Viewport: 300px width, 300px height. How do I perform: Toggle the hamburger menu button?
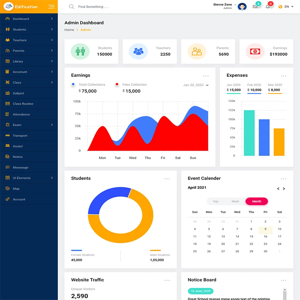point(51,6)
